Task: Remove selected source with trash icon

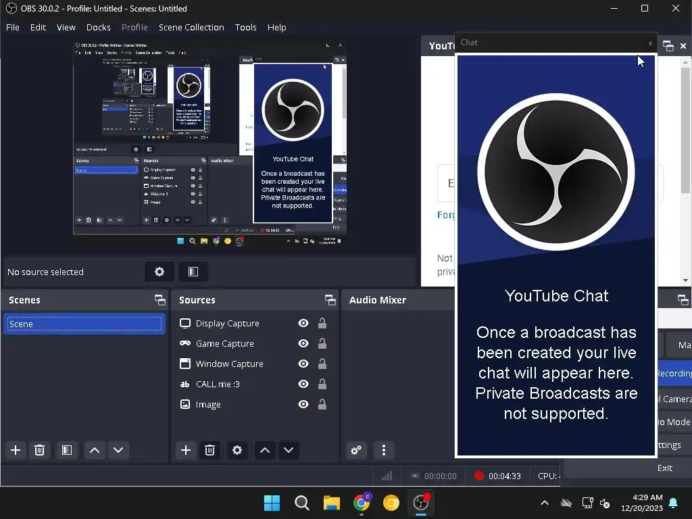Action: (209, 450)
